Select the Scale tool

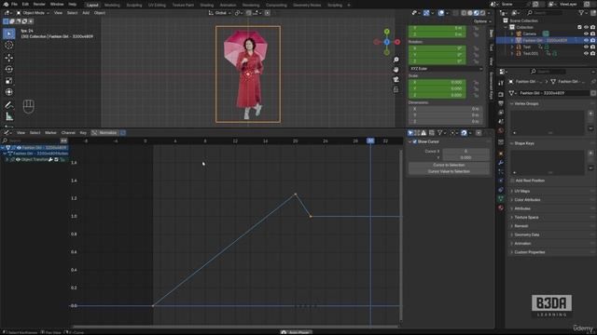coord(9,81)
